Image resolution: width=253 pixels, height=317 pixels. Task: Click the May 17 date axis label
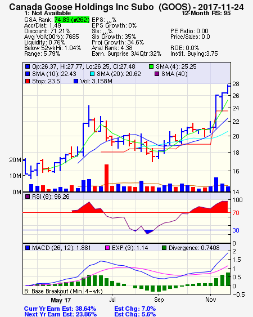coord(61,300)
